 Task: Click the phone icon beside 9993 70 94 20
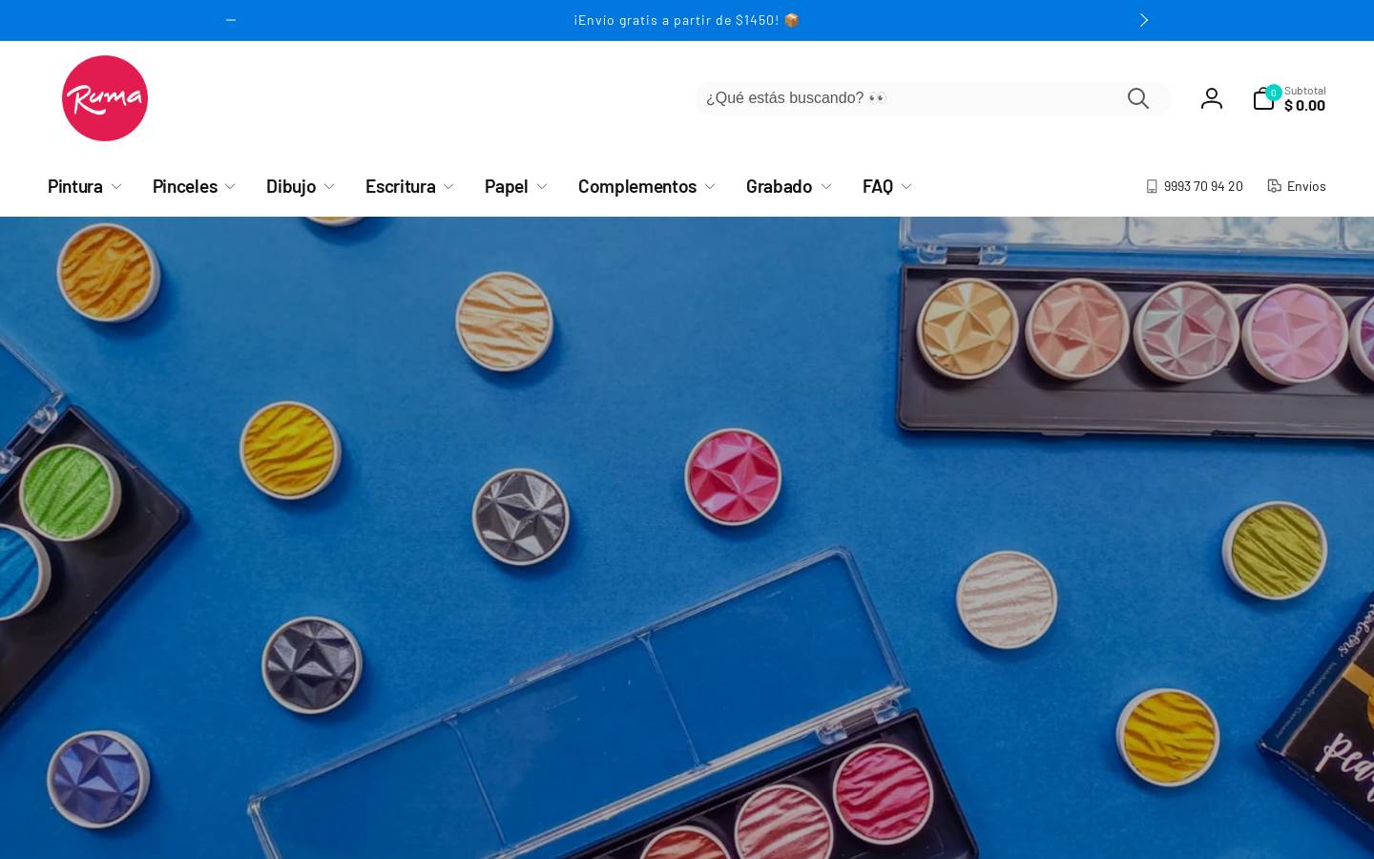coord(1152,186)
